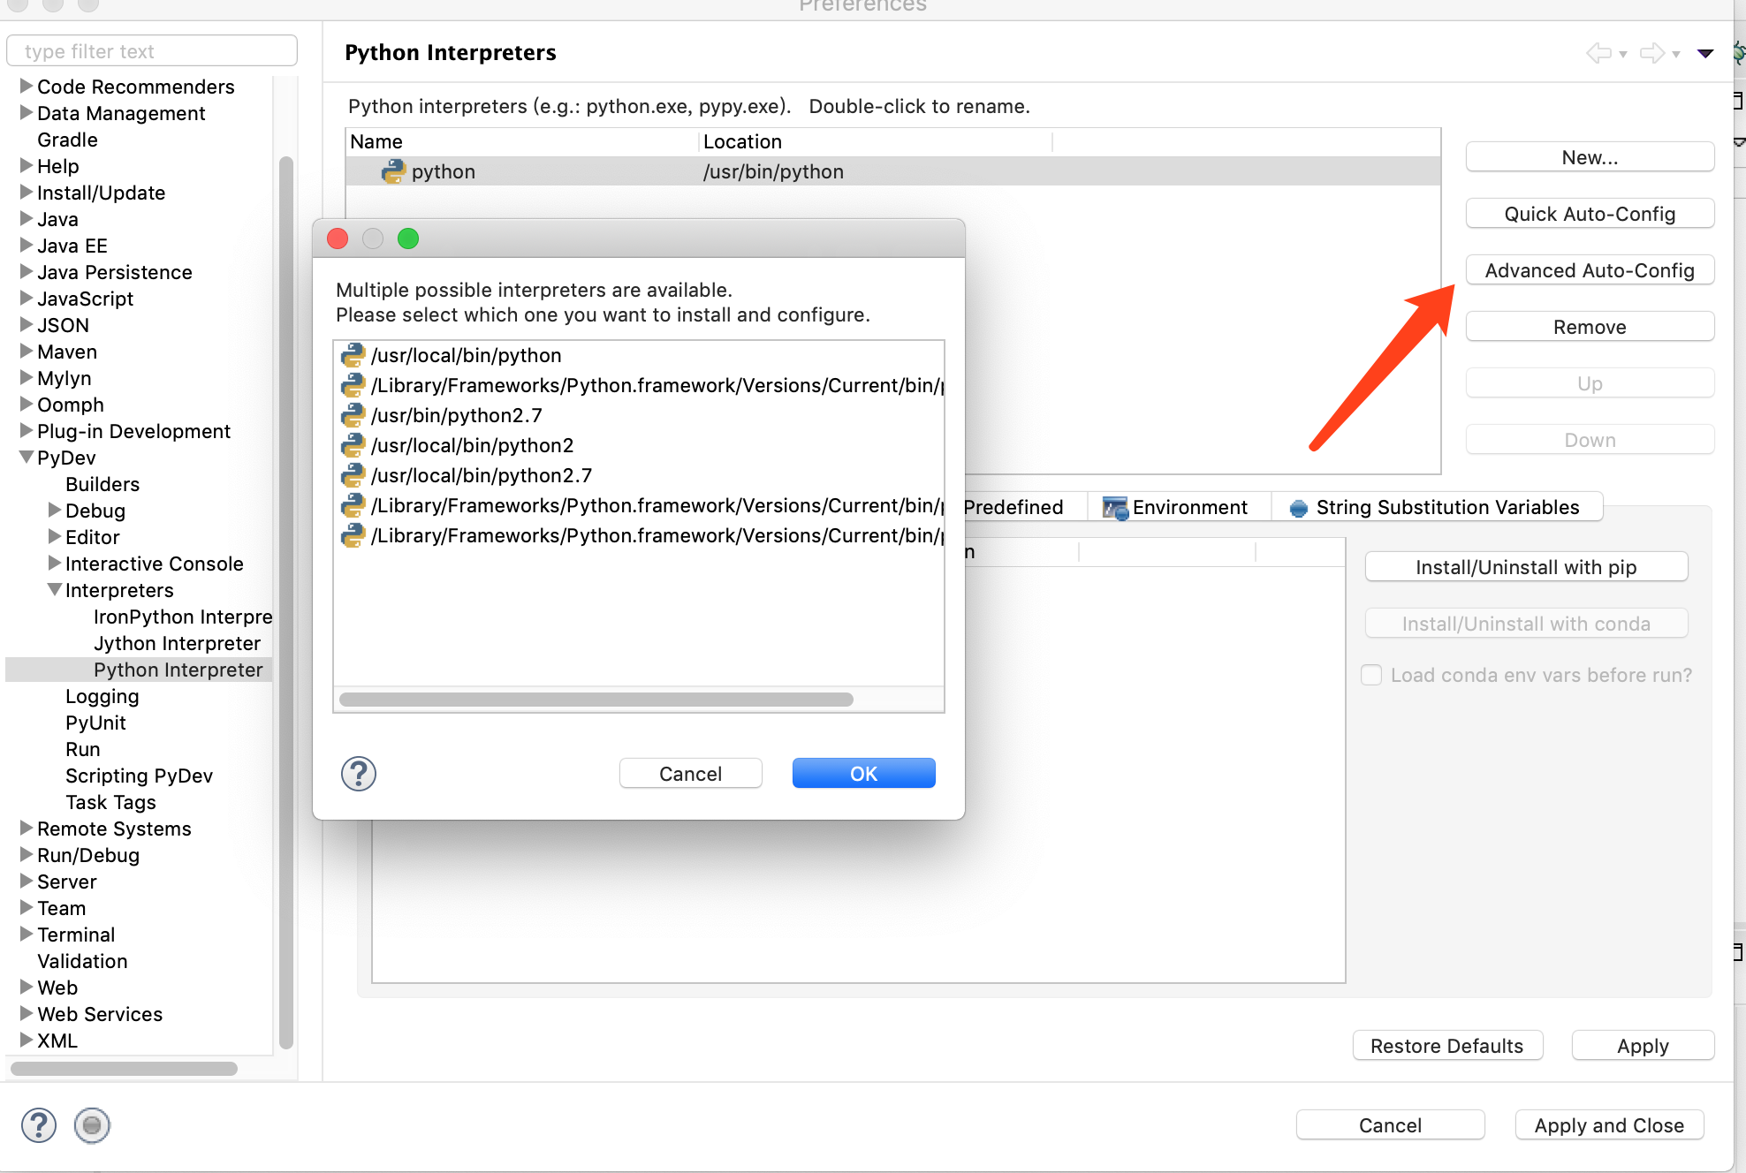Select Builders under PyDev
Screen dimensions: 1746x1173
click(102, 484)
